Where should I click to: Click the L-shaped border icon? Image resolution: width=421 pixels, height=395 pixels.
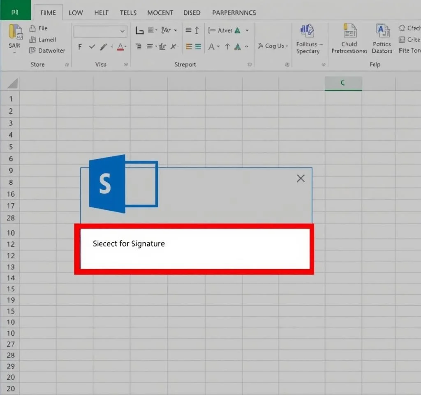[139, 30]
